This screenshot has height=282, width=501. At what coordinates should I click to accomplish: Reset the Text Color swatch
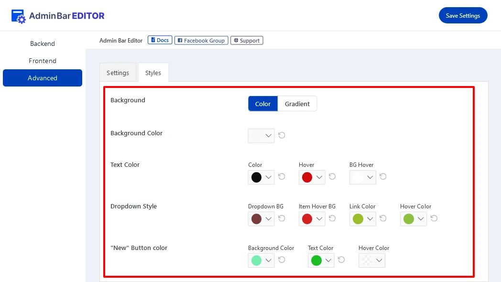[282, 177]
